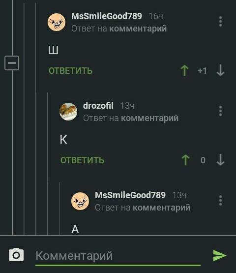Tap ОТВЕТИТЬ under the comment "Ш"

[70, 71]
